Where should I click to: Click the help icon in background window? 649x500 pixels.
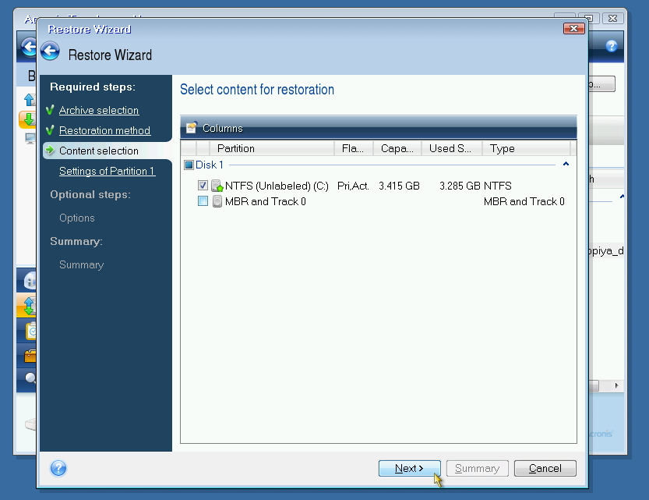pyautogui.click(x=612, y=46)
